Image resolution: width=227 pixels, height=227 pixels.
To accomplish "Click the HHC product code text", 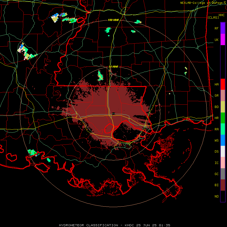I will (221, 15).
